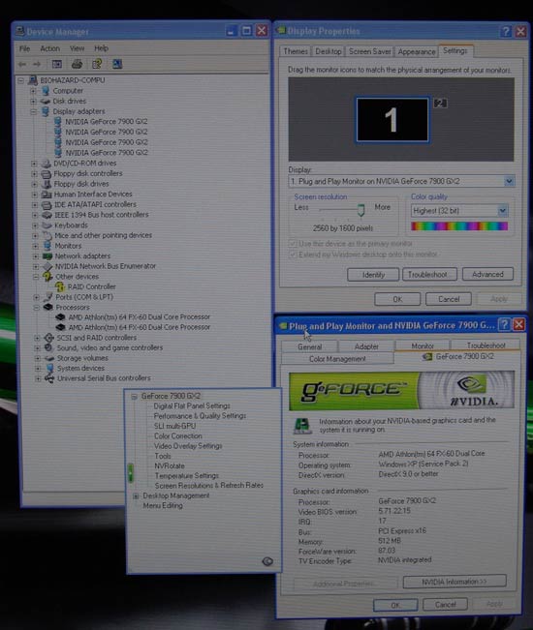Click the Universal Serial Bus controllers icon
Screen dimensions: 533x630
tap(49, 378)
